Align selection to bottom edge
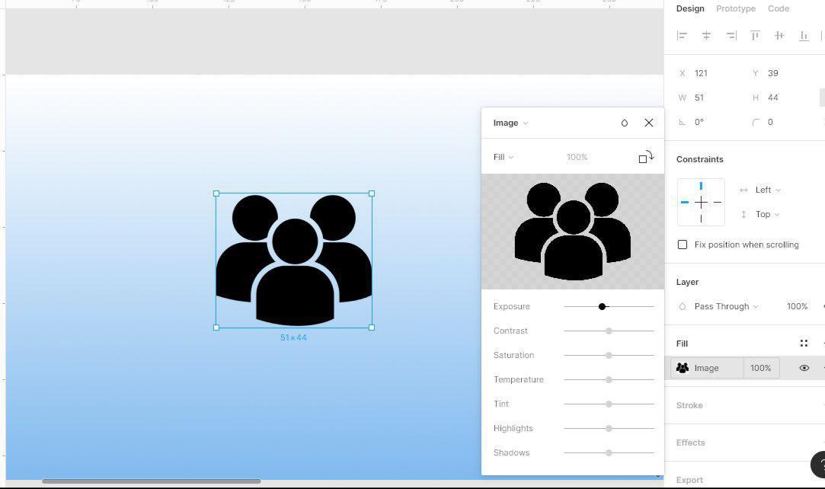 804,36
